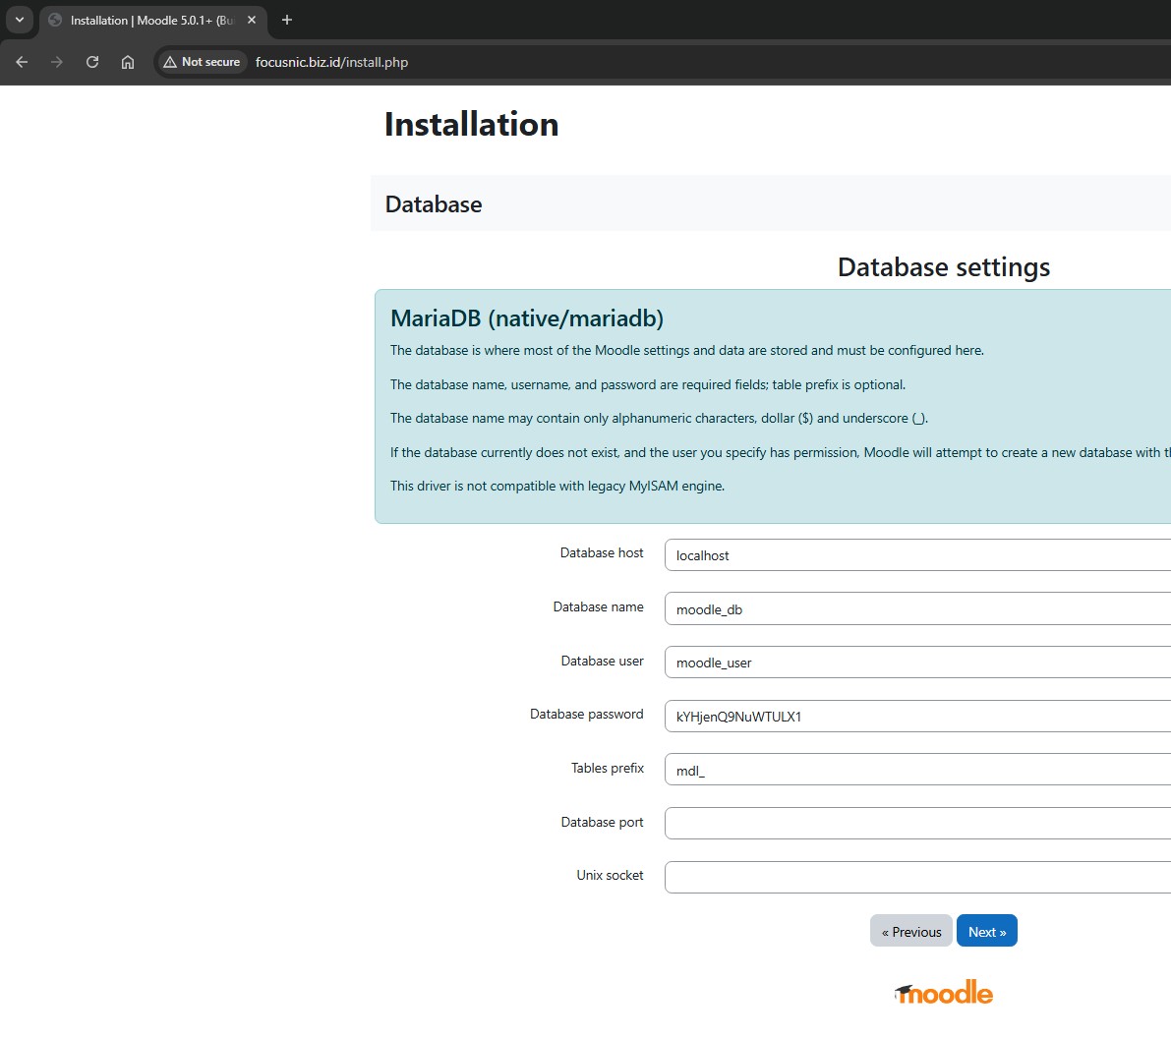Click the browser back arrow

22,62
